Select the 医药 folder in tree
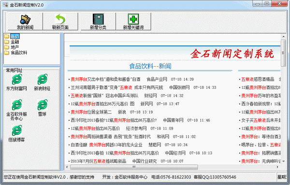Screen dimensions: 290x185 [x=15, y=36]
